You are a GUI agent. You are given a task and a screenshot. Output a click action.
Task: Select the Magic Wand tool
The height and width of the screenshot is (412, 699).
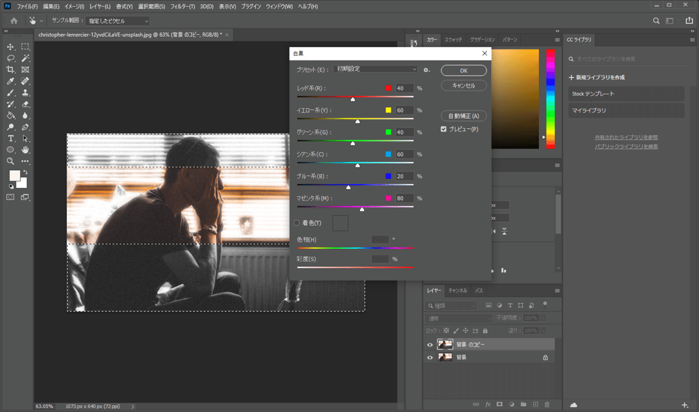click(x=25, y=58)
